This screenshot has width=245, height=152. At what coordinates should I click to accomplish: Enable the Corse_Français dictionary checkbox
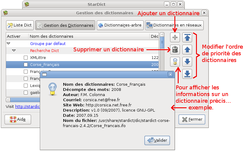tap(26, 65)
